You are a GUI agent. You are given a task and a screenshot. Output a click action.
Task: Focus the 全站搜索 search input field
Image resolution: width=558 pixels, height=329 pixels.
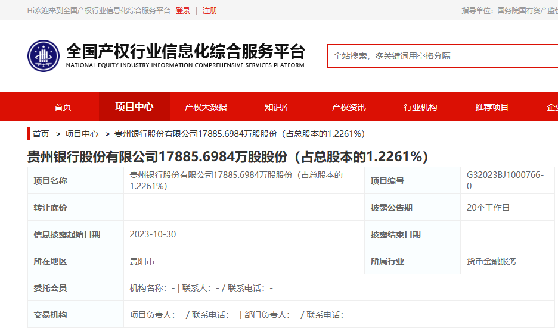[x=442, y=56]
